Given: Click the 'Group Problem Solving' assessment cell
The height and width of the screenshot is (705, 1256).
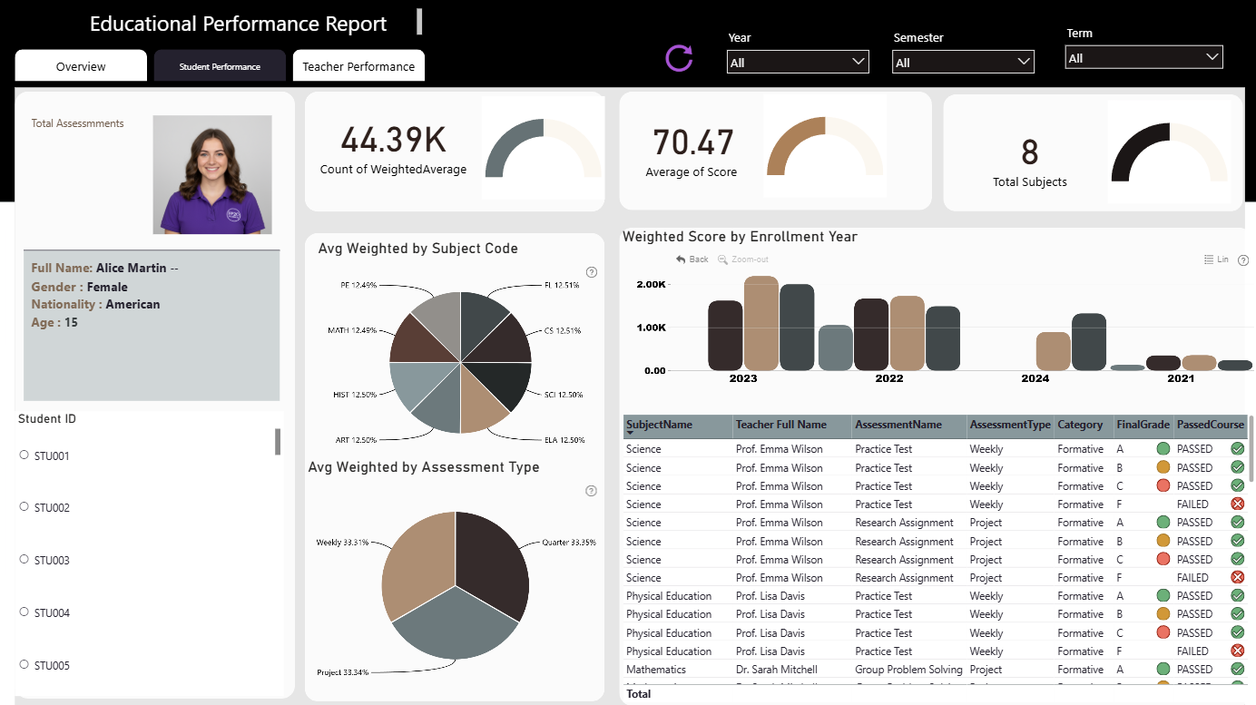Looking at the screenshot, I should pyautogui.click(x=908, y=670).
